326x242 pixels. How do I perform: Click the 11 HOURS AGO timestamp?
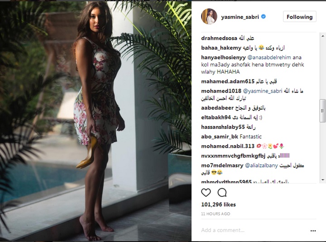[x=216, y=214]
